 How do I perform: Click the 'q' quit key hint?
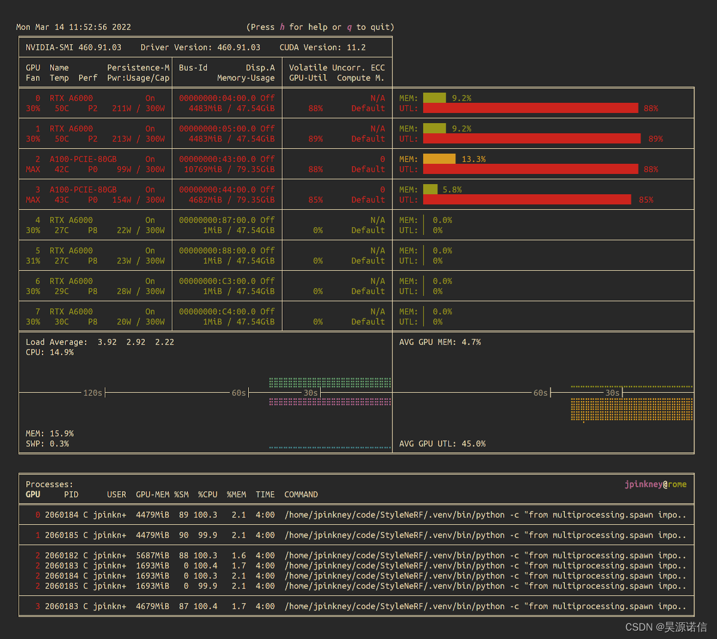pyautogui.click(x=350, y=27)
